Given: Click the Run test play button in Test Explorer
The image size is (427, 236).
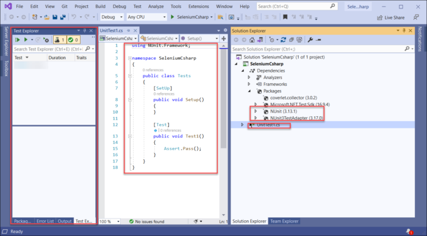Looking at the screenshot, I should [26, 40].
